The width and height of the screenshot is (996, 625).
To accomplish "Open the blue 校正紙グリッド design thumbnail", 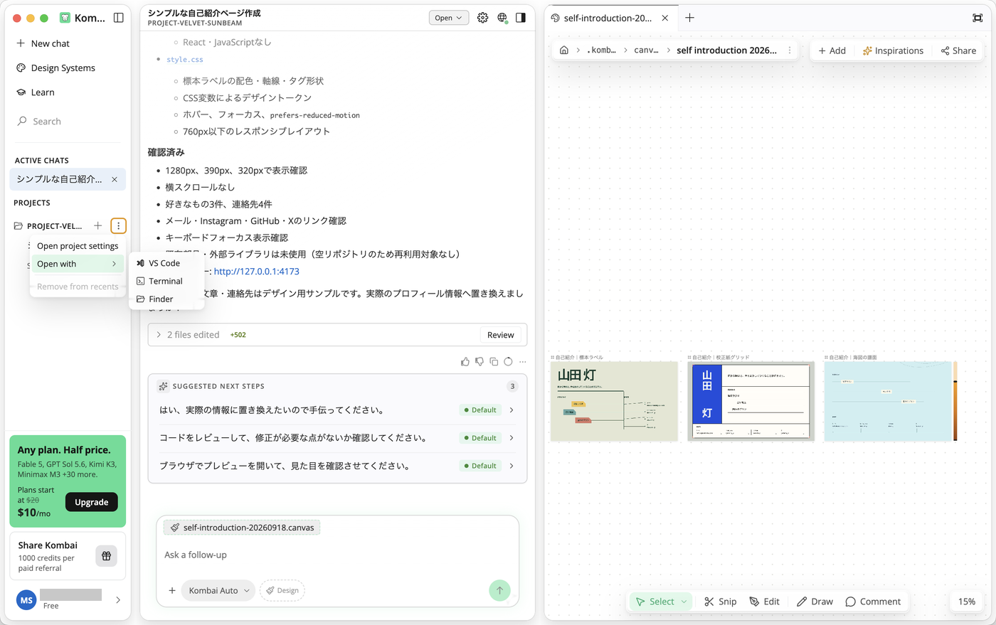I will (x=751, y=401).
